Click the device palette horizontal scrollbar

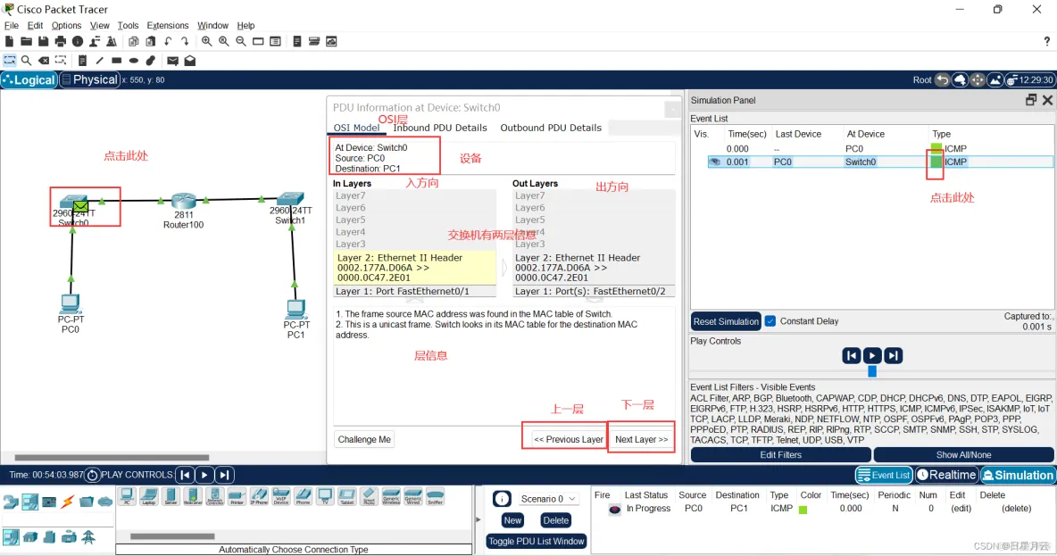pos(172,536)
